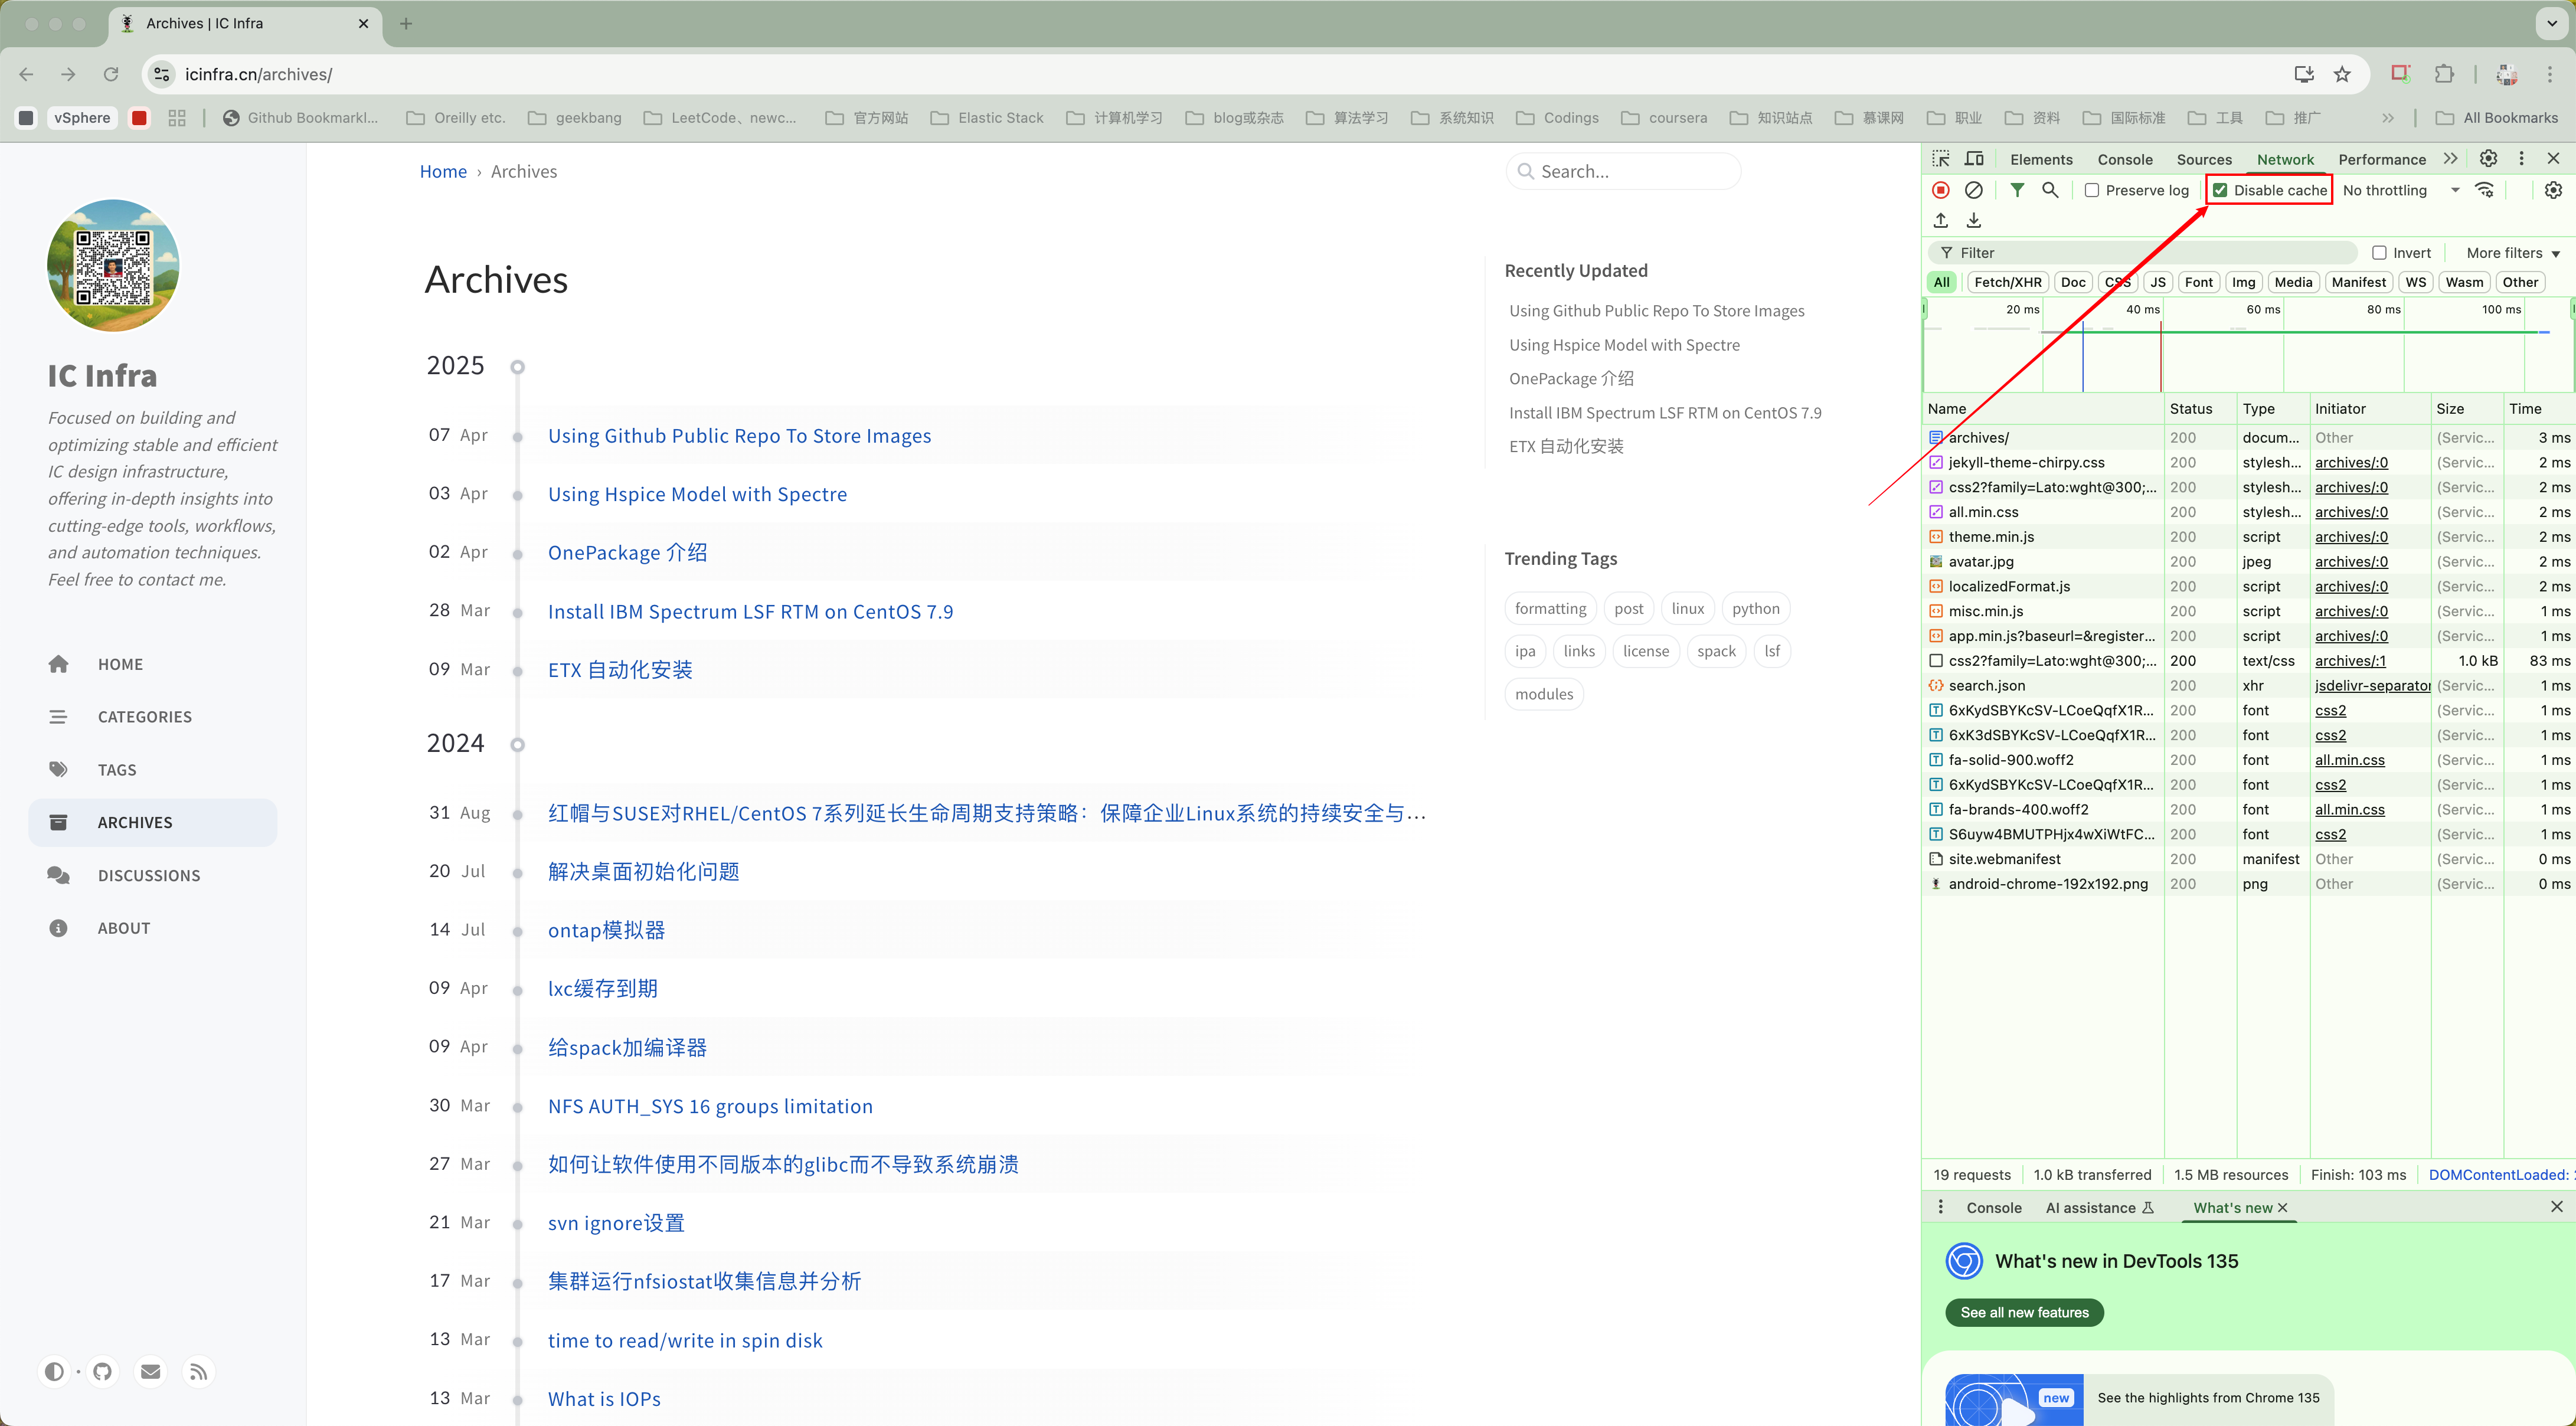Go to CATEGORIES in sidebar
This screenshot has width=2576, height=1426.
[153, 717]
